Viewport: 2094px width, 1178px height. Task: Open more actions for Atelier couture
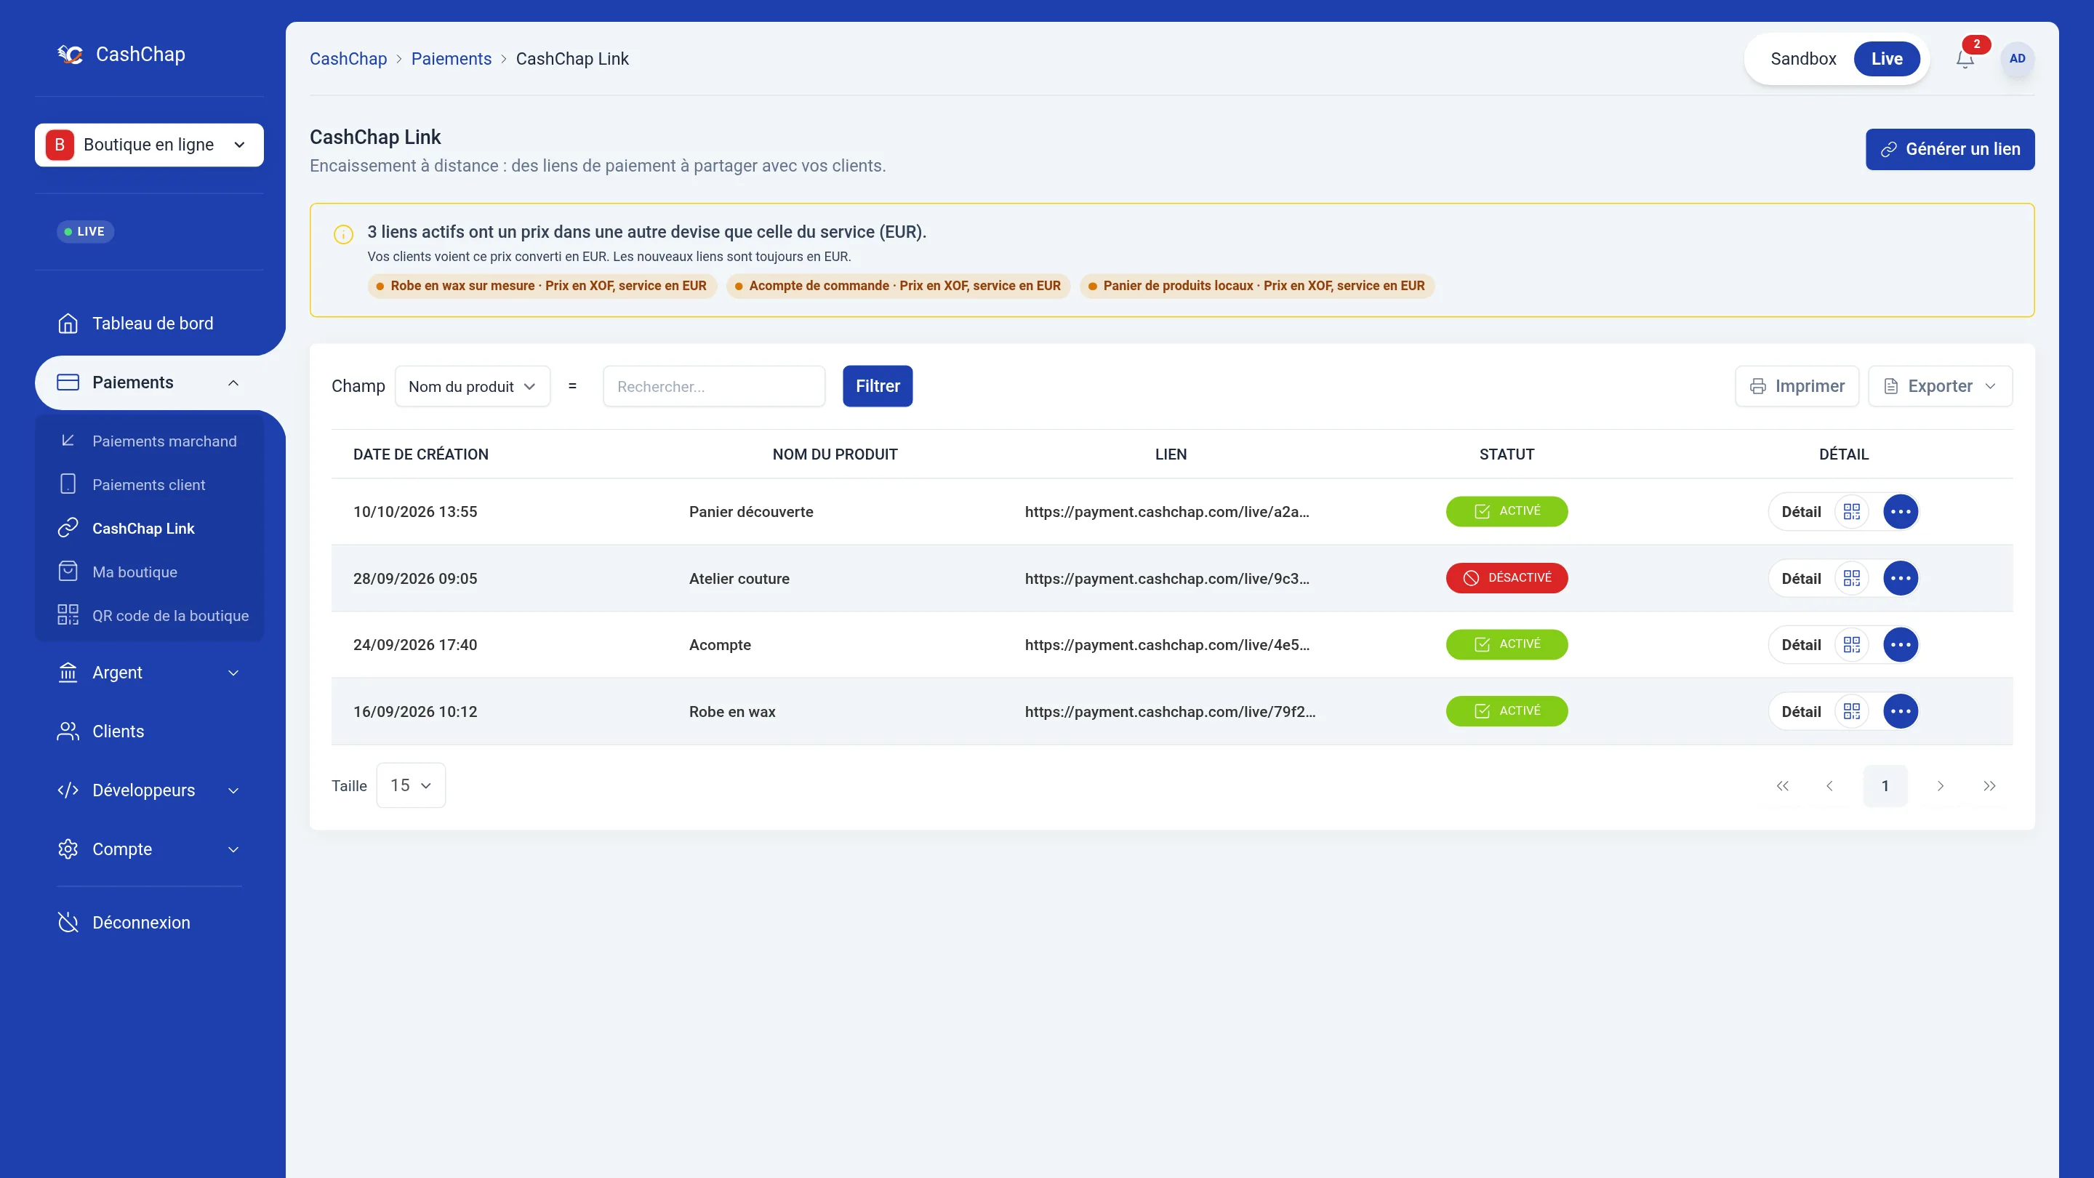1901,578
